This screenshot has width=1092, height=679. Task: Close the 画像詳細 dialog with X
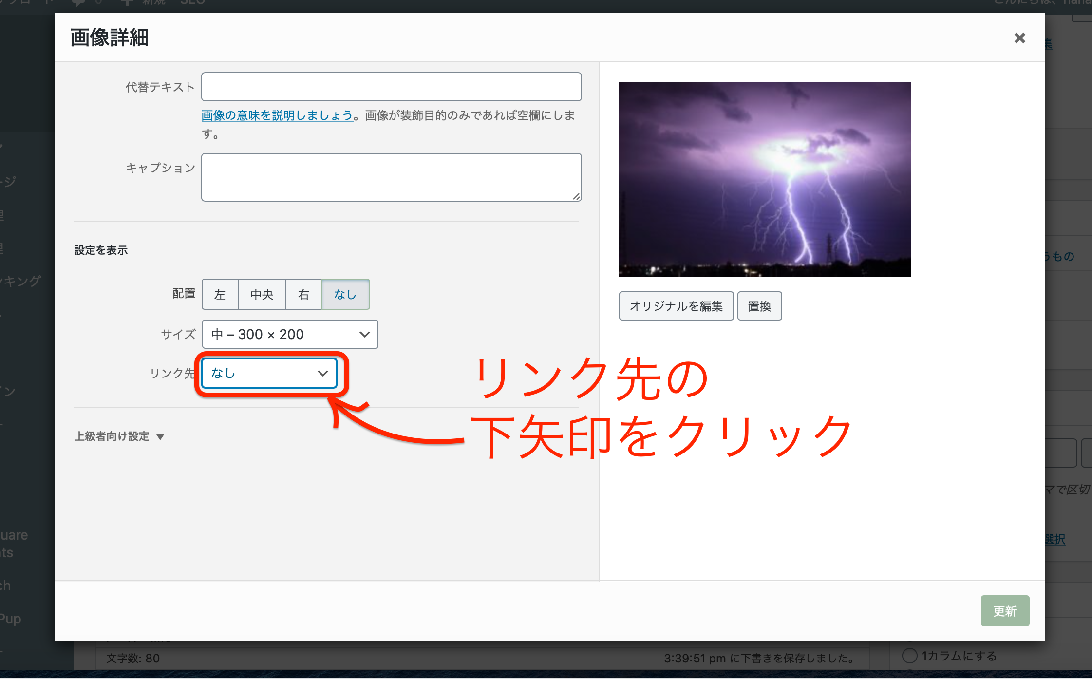1019,38
